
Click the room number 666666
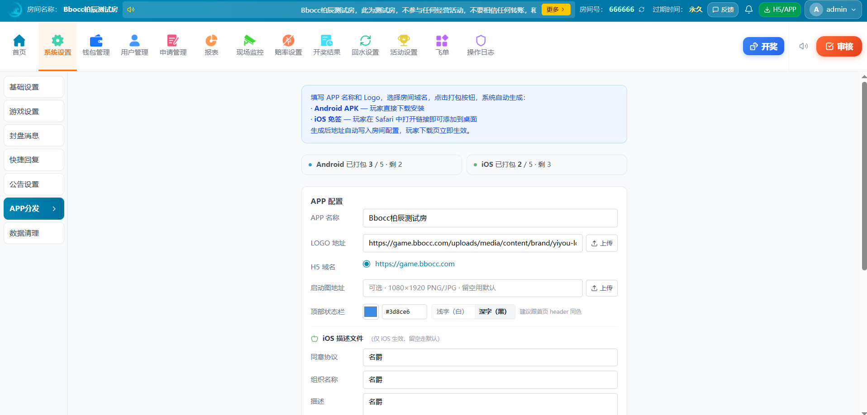[621, 9]
